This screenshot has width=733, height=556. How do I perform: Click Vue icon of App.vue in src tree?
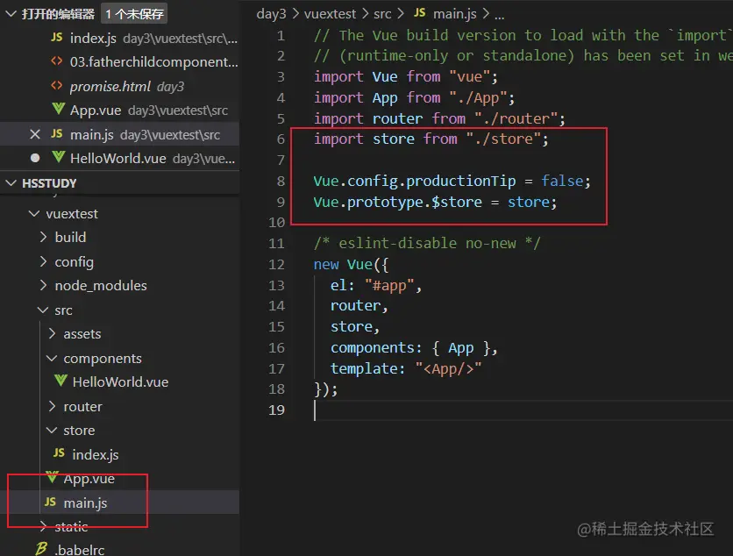(53, 477)
